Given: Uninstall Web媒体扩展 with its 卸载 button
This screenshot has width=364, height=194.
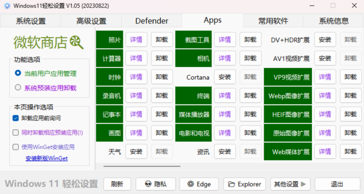Looking at the screenshot, I should [x=350, y=151].
